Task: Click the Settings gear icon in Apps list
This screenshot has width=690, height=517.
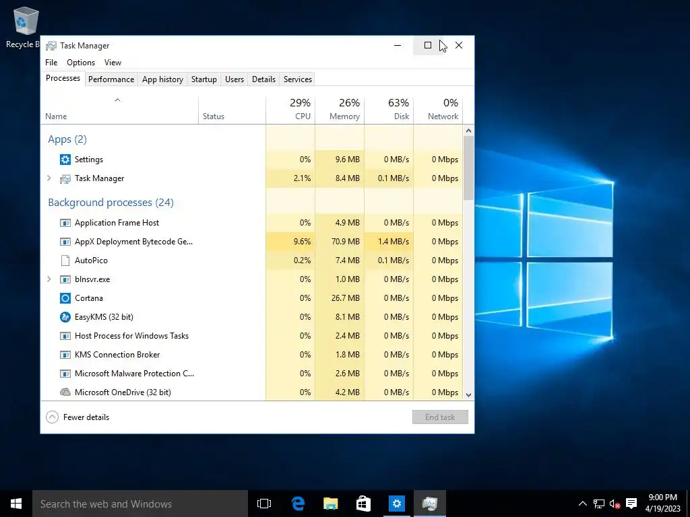Action: 65,160
